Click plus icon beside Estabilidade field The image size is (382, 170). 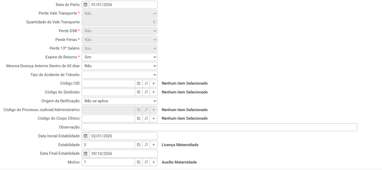154,145
